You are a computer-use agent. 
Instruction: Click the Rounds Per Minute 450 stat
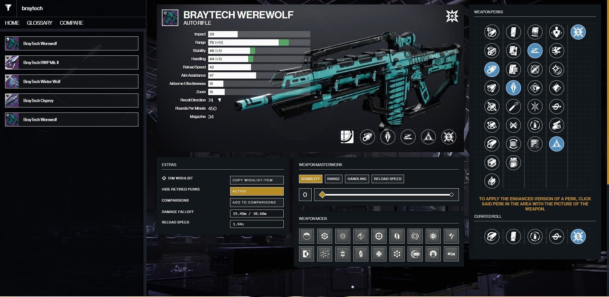(196, 108)
